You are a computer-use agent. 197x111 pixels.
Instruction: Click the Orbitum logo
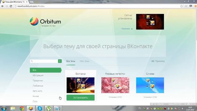pos(45,22)
